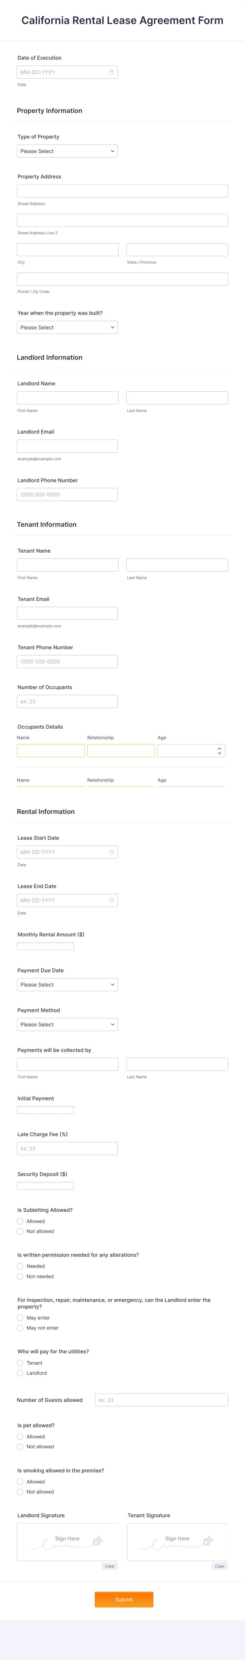Click the Number of Guests allowed field

click(161, 1400)
